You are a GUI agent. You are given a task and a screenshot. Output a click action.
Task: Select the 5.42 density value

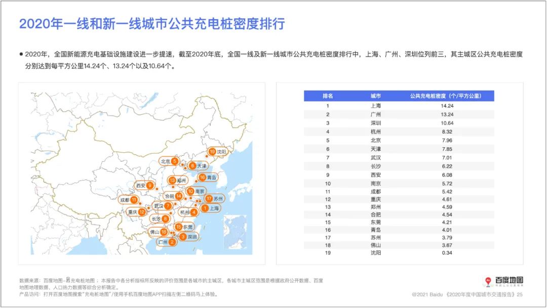pos(447,192)
